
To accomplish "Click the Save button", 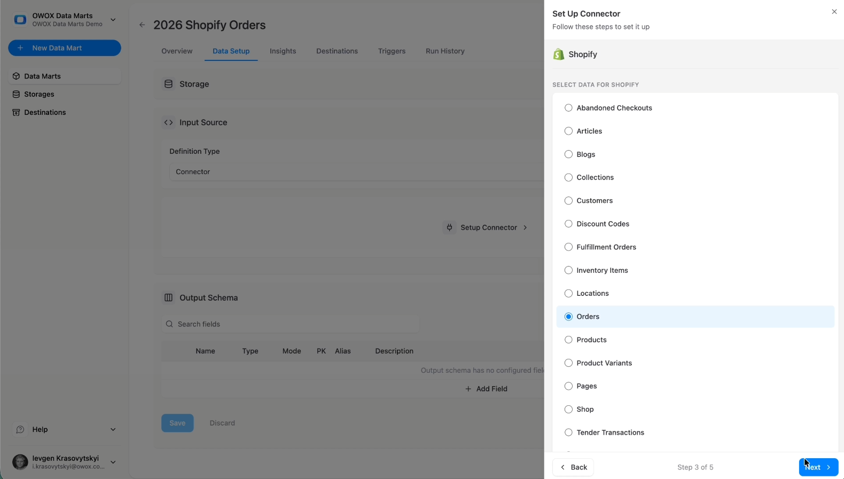I will (x=177, y=423).
